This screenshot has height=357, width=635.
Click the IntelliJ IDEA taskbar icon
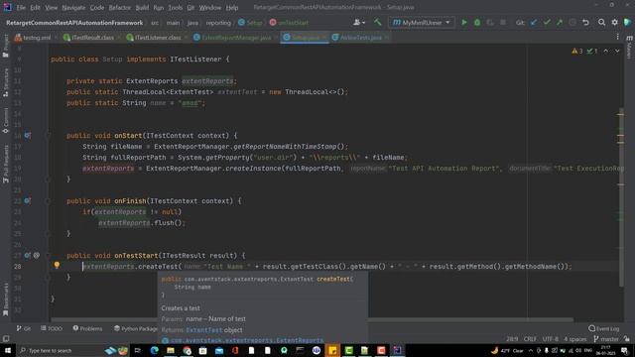(x=397, y=350)
